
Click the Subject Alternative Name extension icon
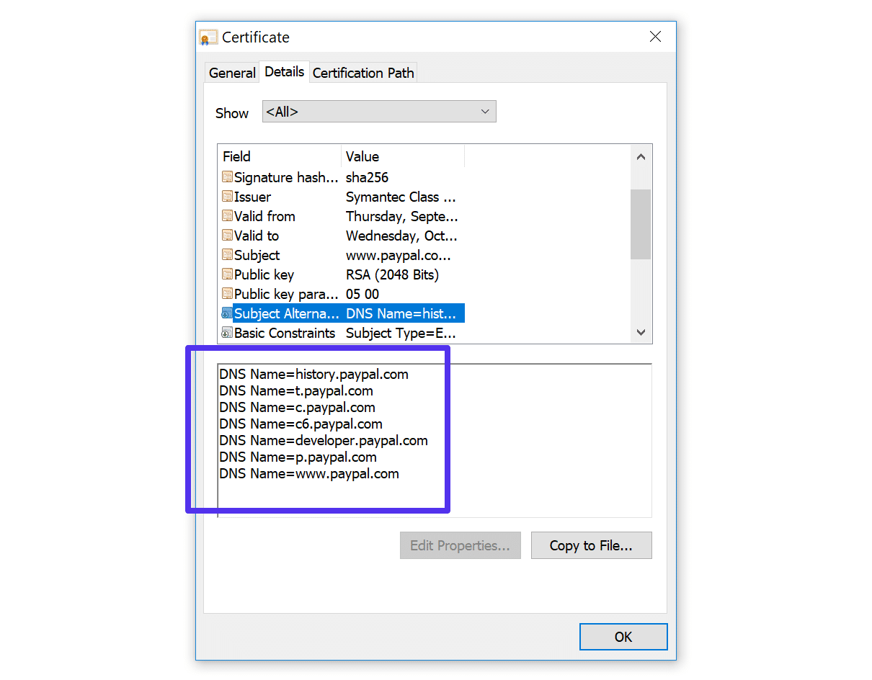pyautogui.click(x=227, y=313)
